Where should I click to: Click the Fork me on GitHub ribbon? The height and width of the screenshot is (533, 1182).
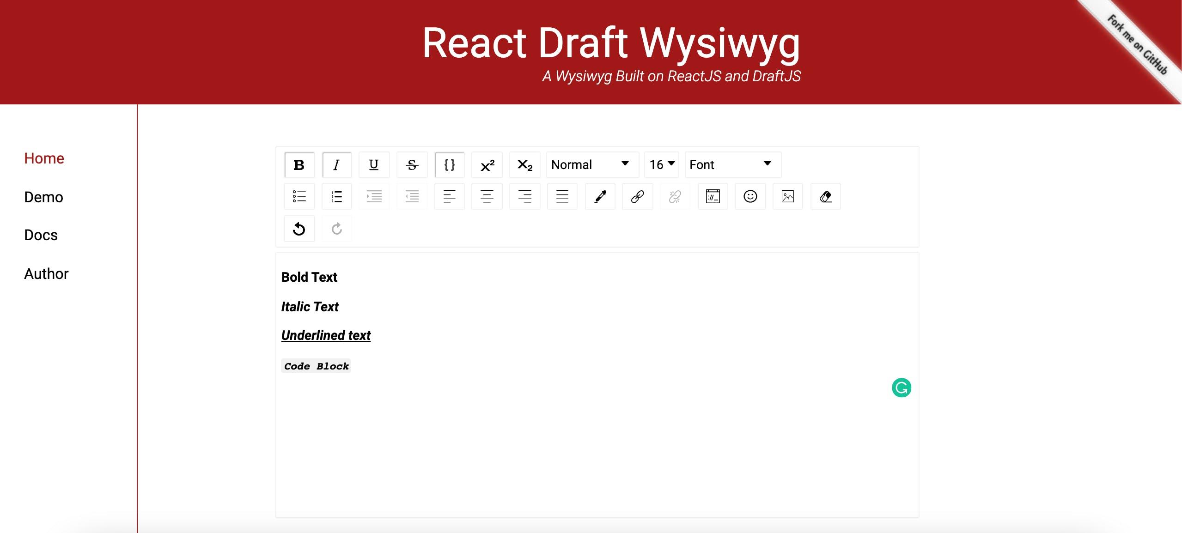[1137, 45]
